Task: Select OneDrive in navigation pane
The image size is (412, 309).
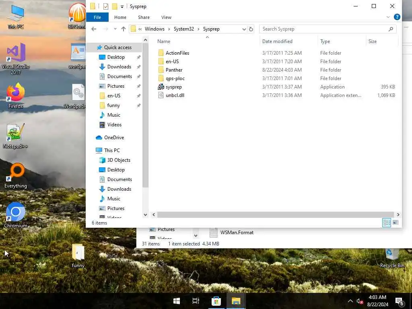Action: coord(110,138)
